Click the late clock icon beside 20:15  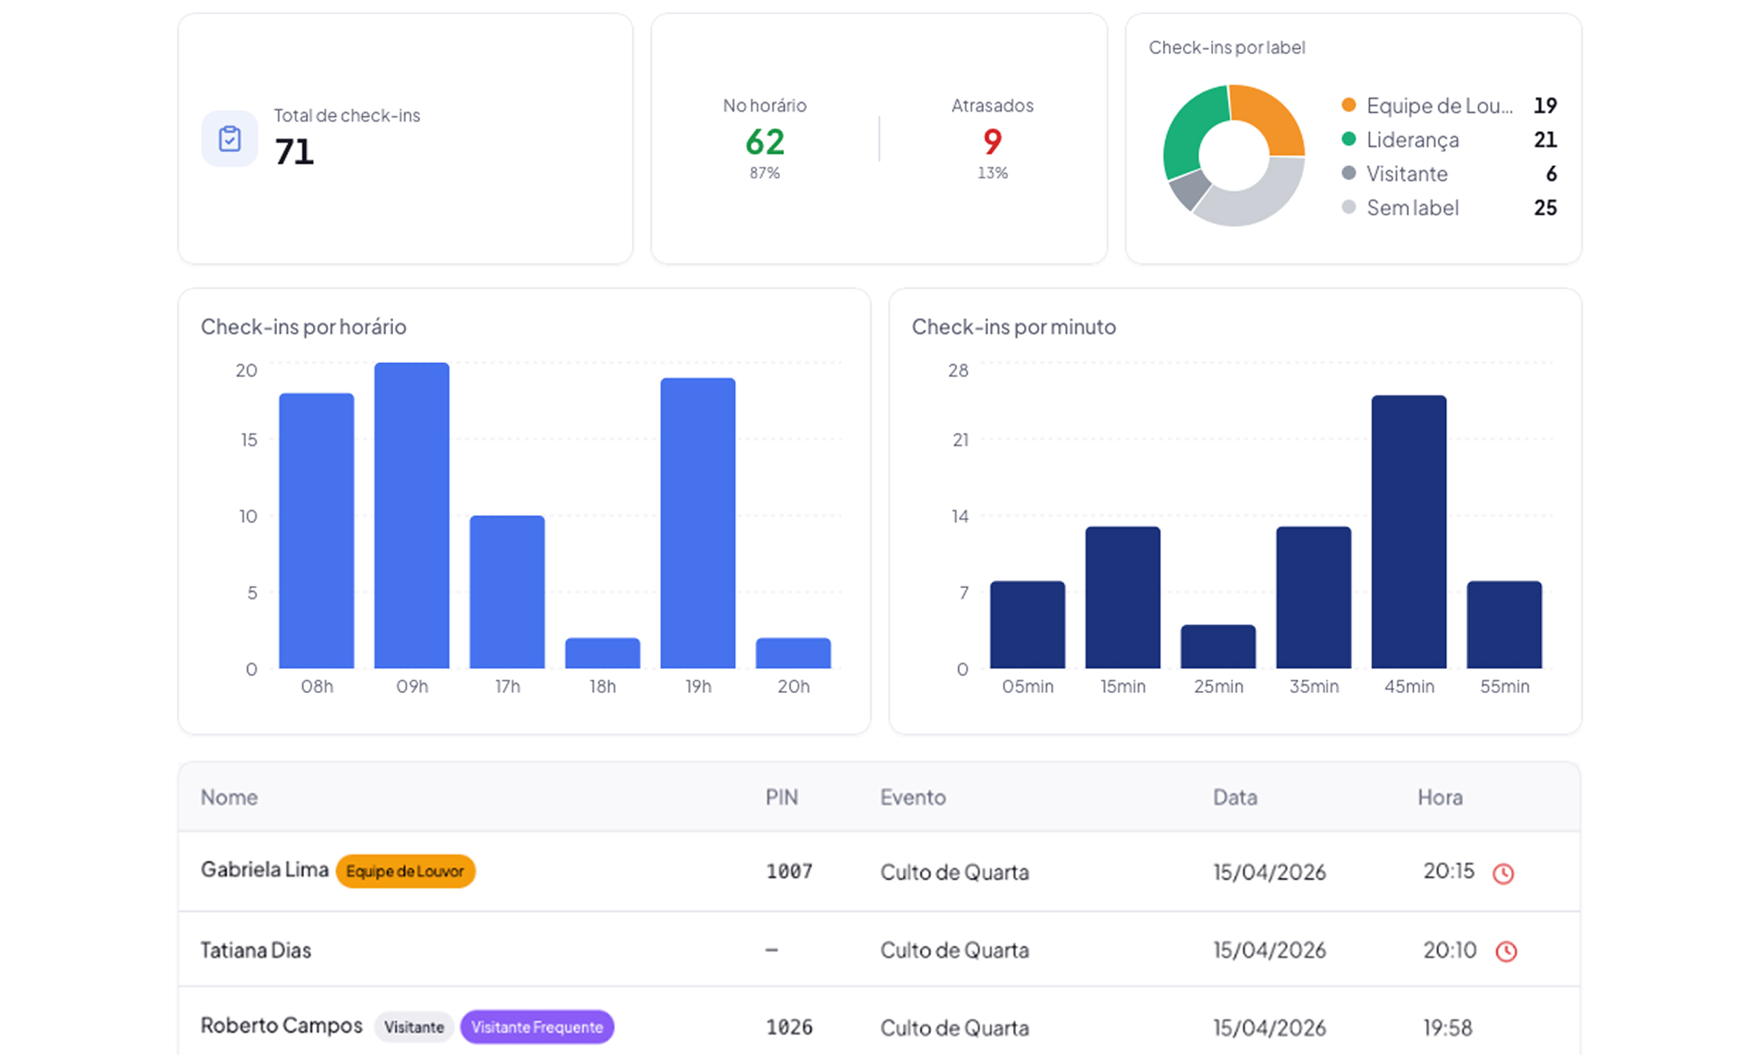1503,873
